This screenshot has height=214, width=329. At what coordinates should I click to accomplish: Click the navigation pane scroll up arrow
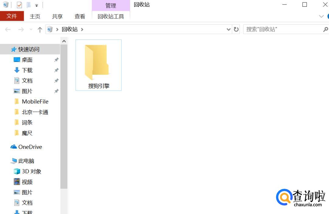pos(64,41)
